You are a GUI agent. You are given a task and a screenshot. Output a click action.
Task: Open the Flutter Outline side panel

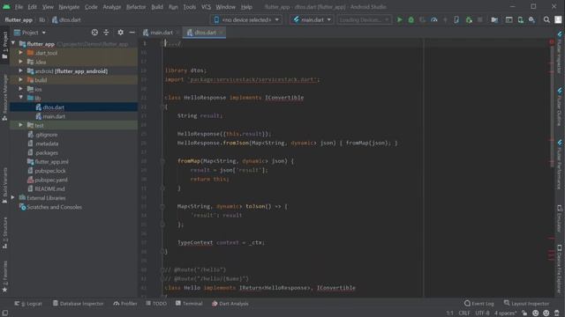[560, 107]
